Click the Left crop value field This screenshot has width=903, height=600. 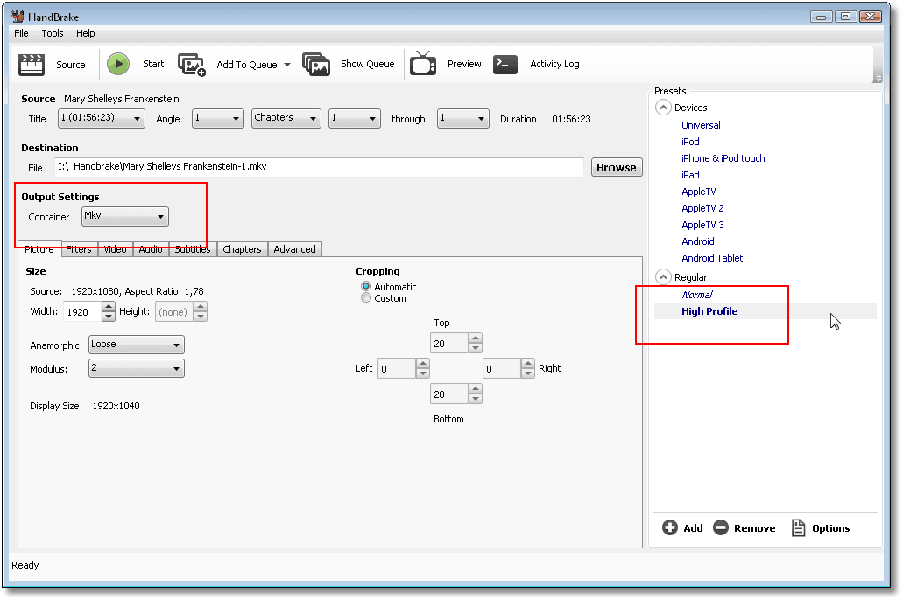coord(398,369)
